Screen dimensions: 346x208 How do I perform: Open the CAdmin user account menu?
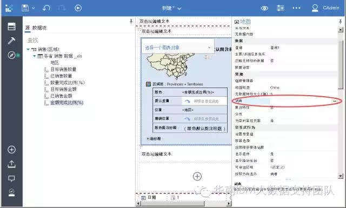(325, 8)
